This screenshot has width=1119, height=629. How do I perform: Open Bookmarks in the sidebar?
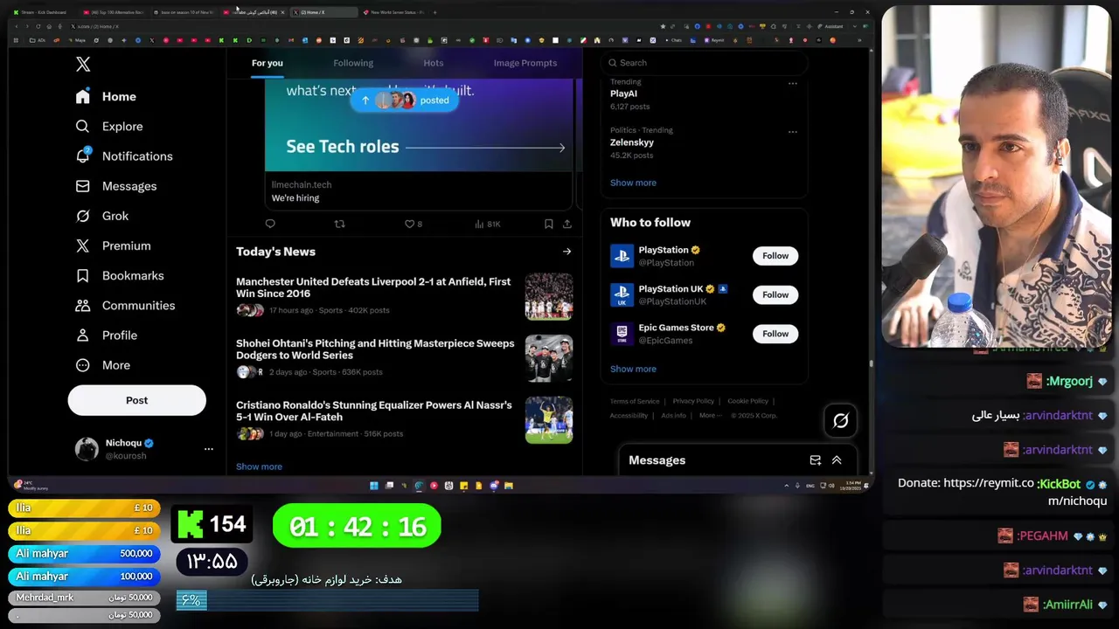(x=120, y=275)
